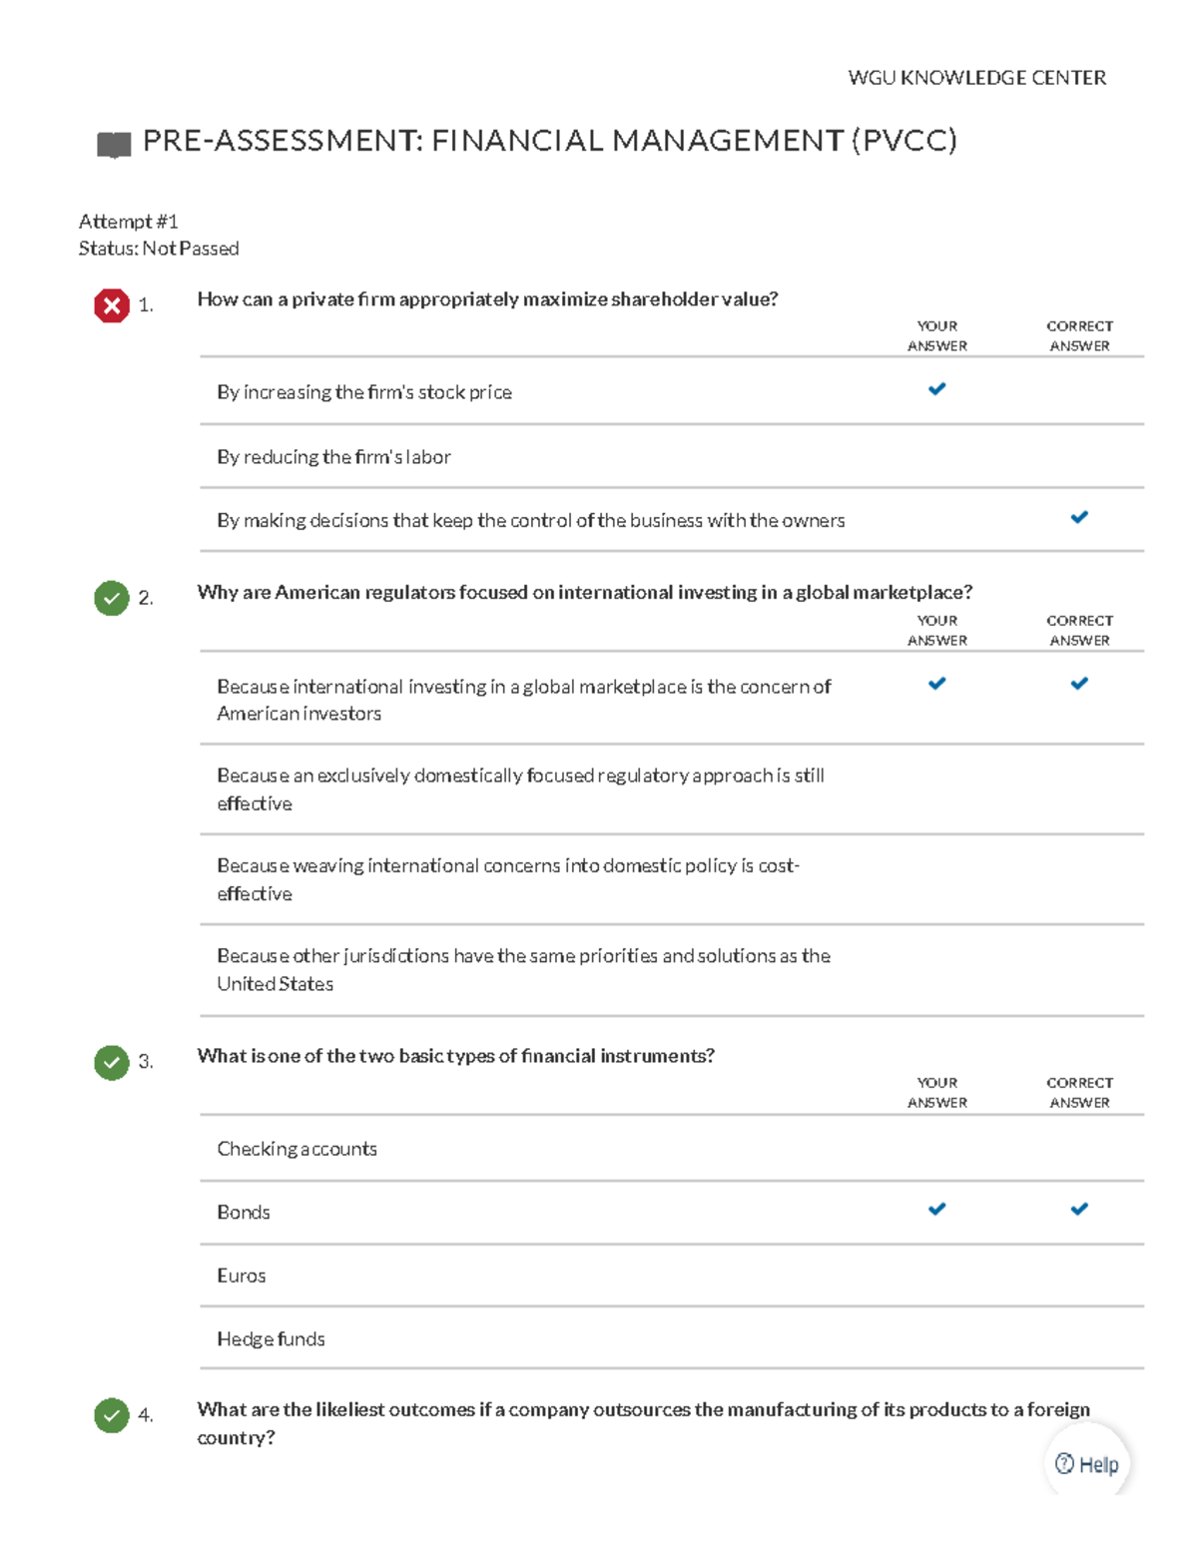1198x1550 pixels.
Task: Click the red incorrect icon for question 1
Action: click(112, 305)
